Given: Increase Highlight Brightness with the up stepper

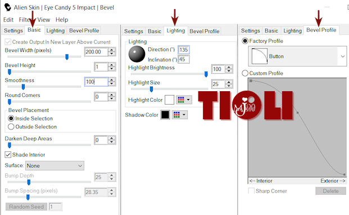Looking at the screenshot, I should pyautogui.click(x=229, y=67).
